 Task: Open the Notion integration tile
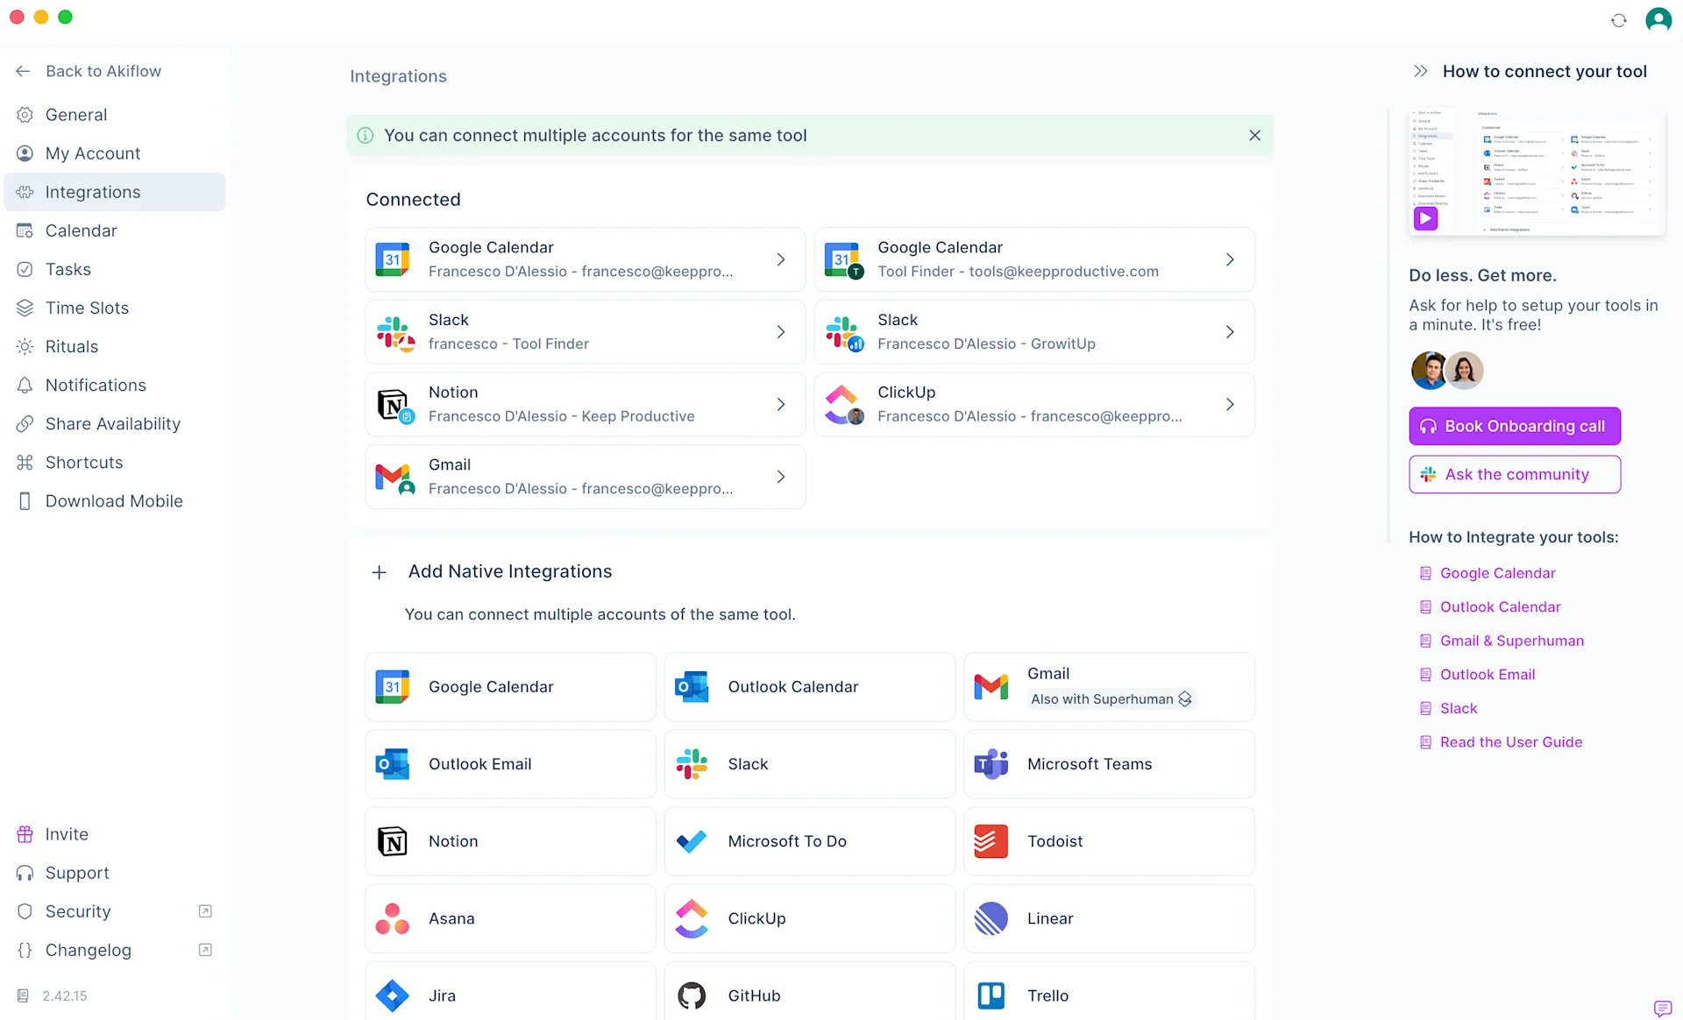(x=509, y=840)
